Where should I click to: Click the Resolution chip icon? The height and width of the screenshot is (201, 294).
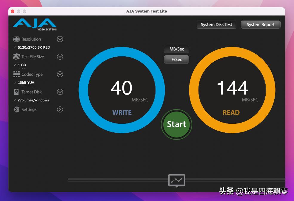tap(16, 39)
